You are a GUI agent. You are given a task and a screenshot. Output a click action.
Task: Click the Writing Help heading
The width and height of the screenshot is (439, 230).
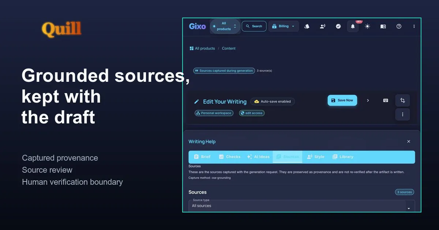pos(202,142)
